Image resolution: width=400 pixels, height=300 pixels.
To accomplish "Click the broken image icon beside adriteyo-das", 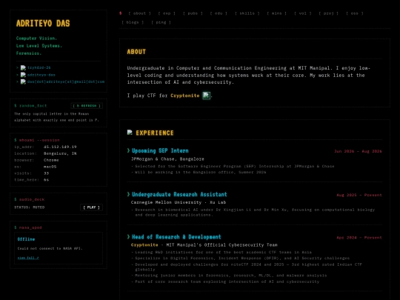I will [x=23, y=75].
